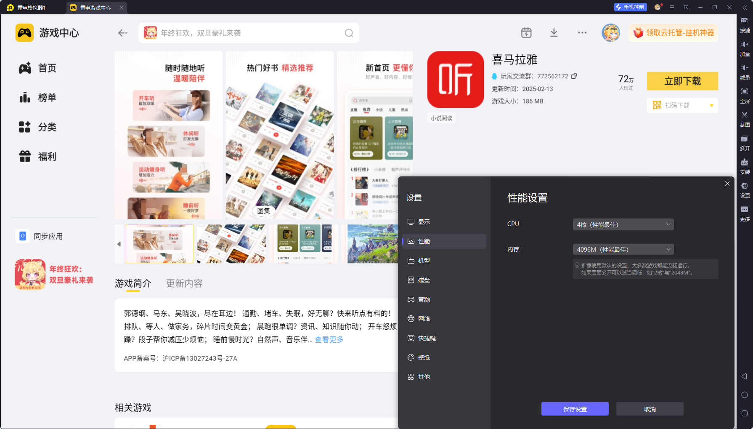The image size is (753, 429).
Task: Click the three-dots more options icon
Action: [582, 33]
